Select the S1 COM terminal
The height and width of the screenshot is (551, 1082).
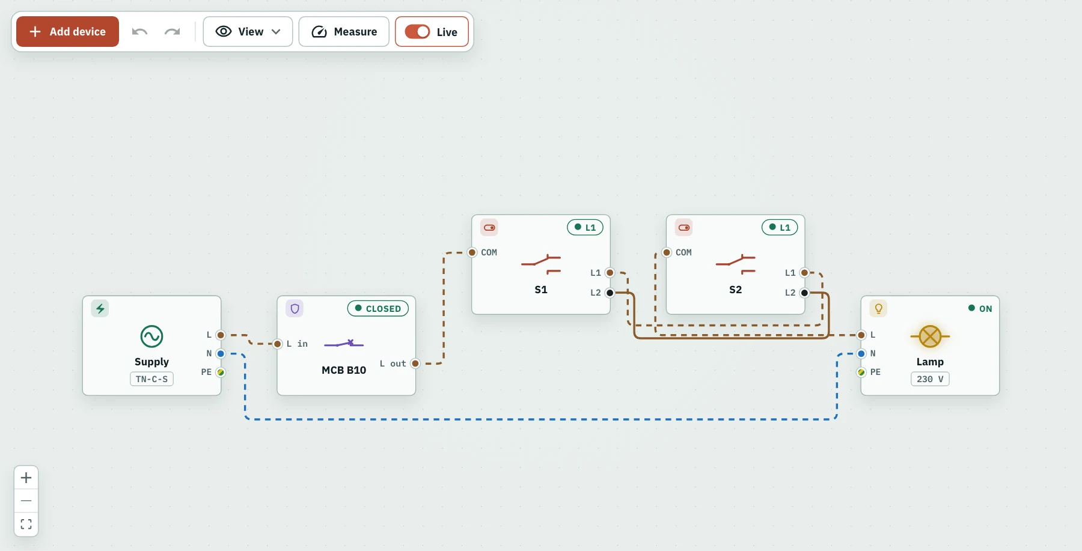pos(472,252)
